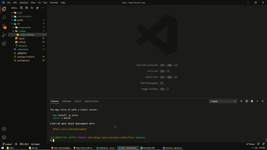Open .gitignore file
Screen dimensions: 267x150
pyautogui.click(x=22, y=53)
